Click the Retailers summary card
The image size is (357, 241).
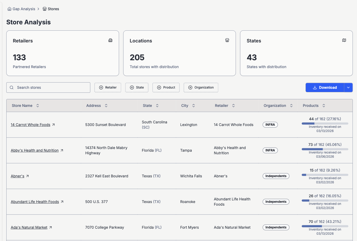pos(63,53)
